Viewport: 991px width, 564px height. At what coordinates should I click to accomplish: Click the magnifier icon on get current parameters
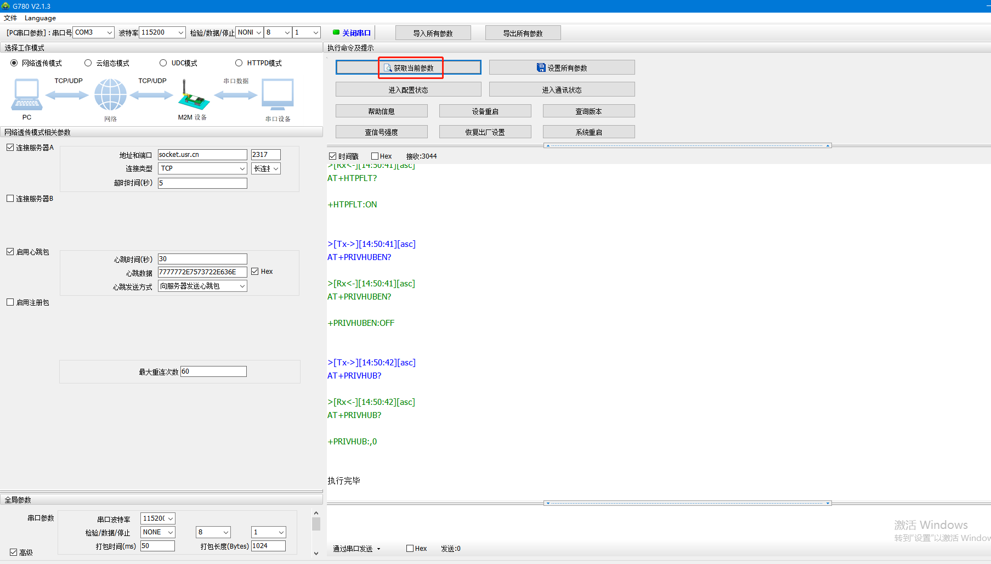(x=388, y=67)
